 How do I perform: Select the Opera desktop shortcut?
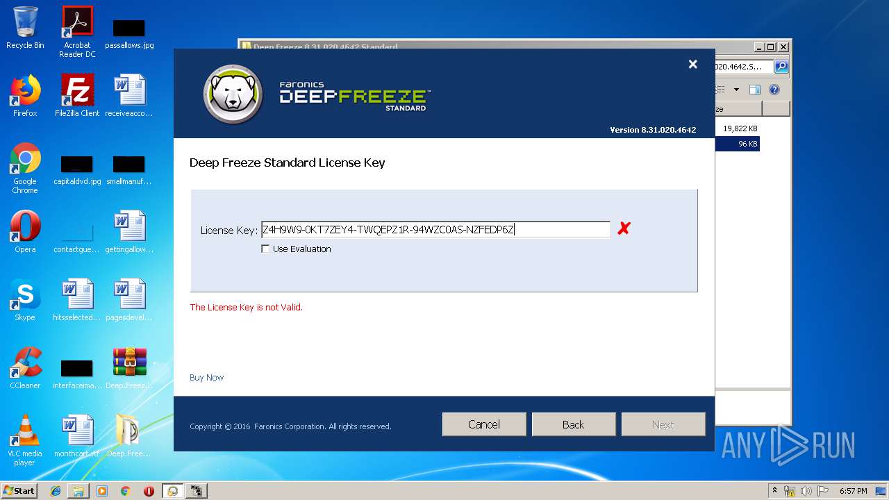pyautogui.click(x=25, y=232)
